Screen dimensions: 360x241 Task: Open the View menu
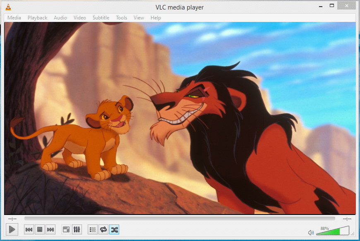pos(139,18)
